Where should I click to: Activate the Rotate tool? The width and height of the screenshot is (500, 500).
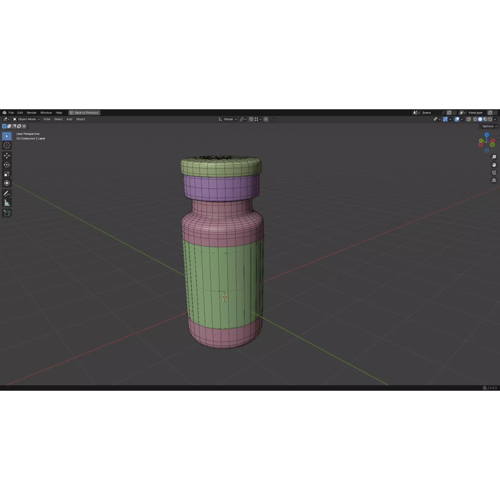(6, 165)
